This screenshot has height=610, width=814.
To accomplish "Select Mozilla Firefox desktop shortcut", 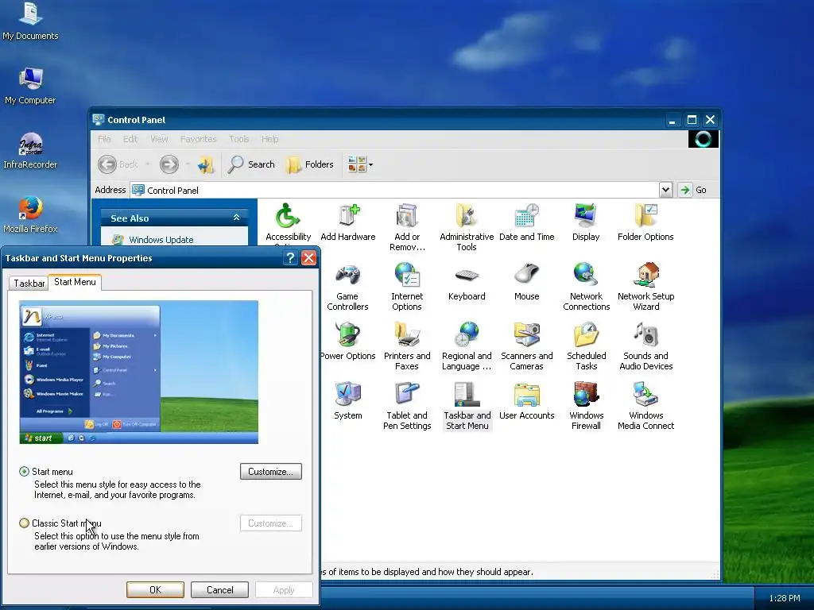I will [x=30, y=214].
